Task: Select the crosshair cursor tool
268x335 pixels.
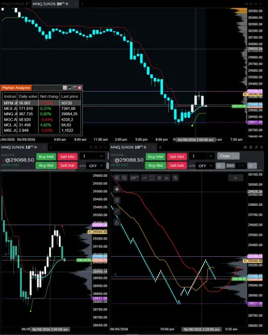Action: (117, 189)
